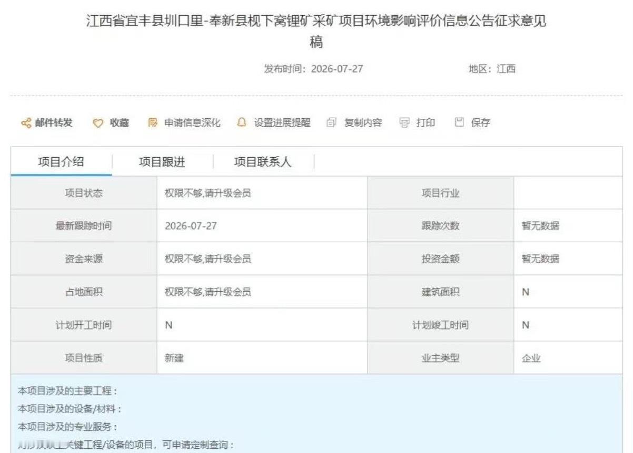Click the 占地面积 label cell

[84, 292]
